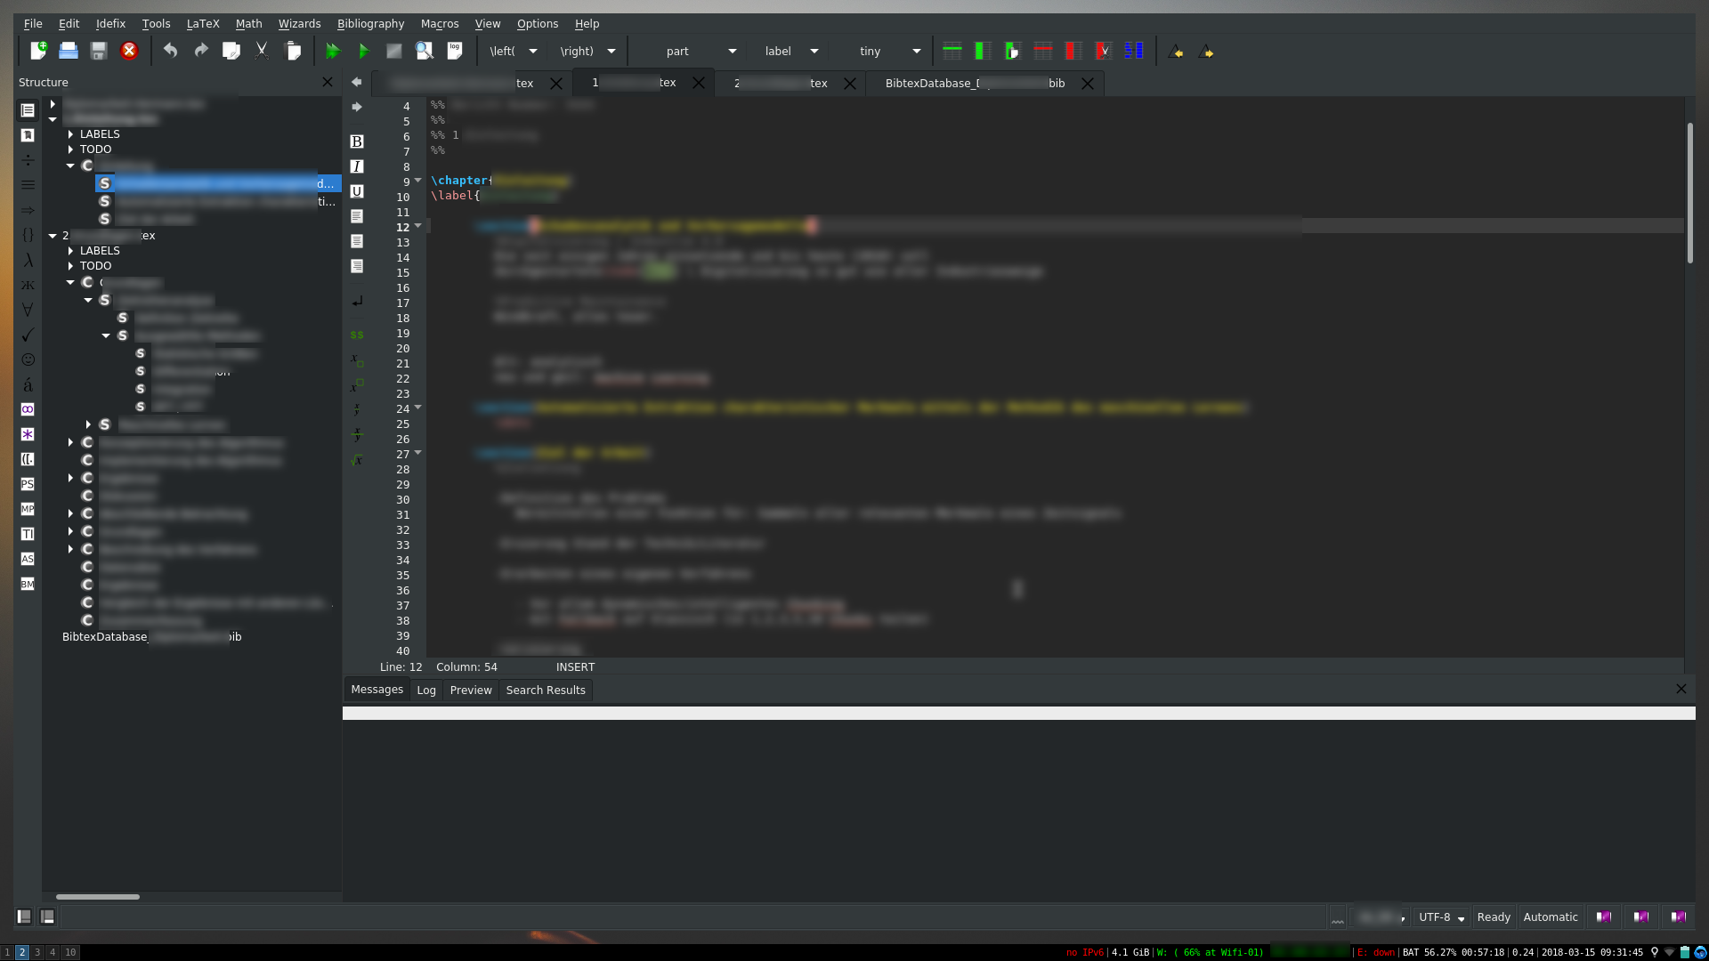The width and height of the screenshot is (1709, 961).
Task: Insert inline math with the green $$ icon
Action: pyautogui.click(x=357, y=335)
